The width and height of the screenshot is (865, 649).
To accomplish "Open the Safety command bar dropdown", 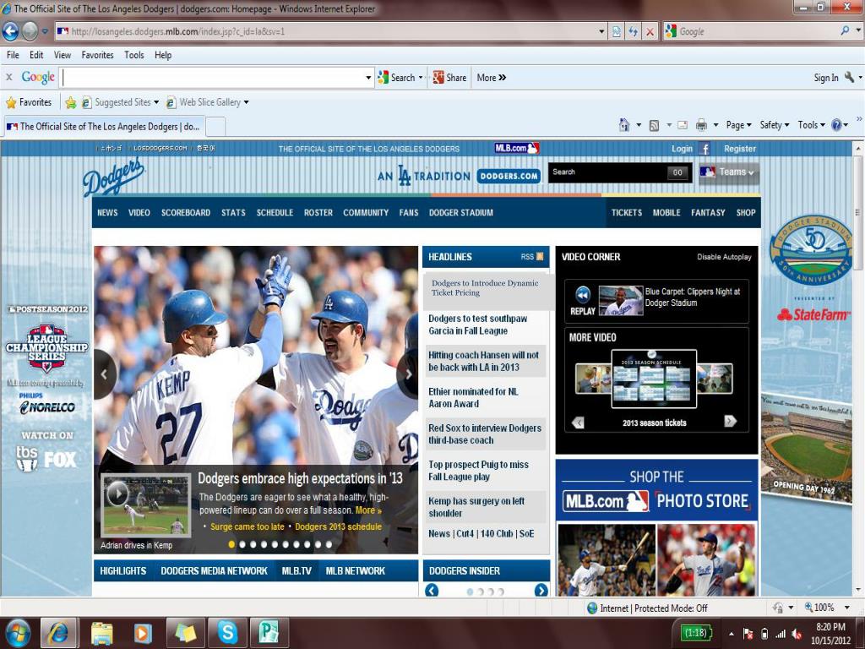I will tap(774, 125).
